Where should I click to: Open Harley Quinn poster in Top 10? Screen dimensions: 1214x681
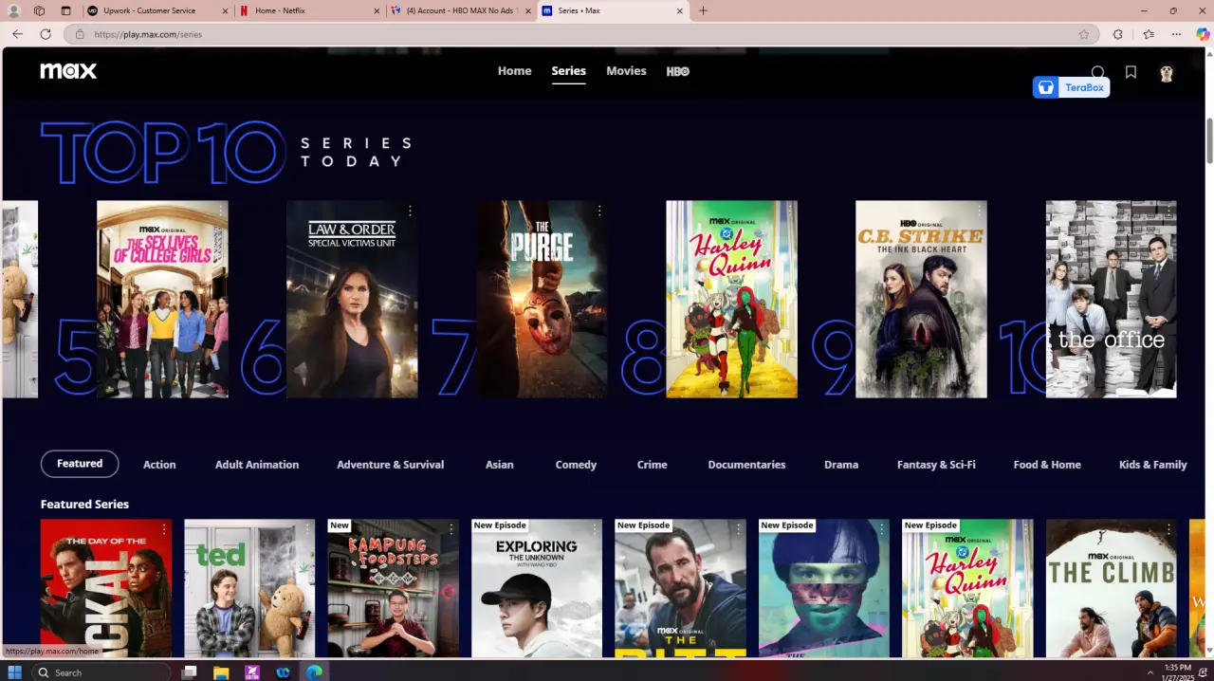[731, 299]
